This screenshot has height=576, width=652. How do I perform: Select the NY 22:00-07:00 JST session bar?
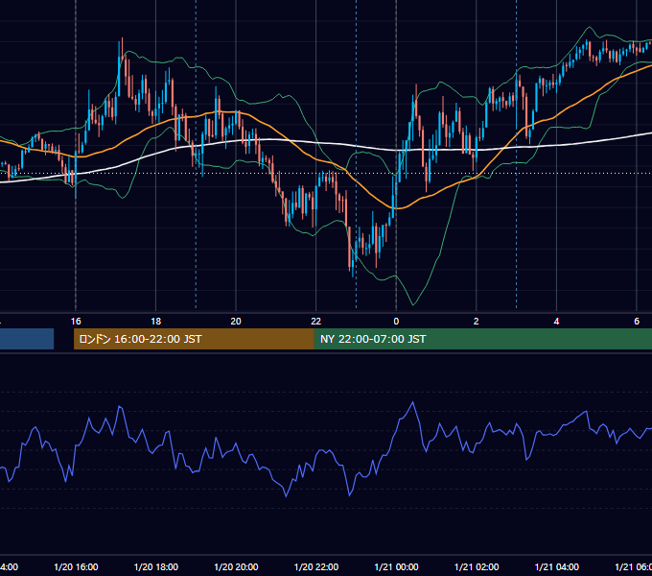[482, 339]
